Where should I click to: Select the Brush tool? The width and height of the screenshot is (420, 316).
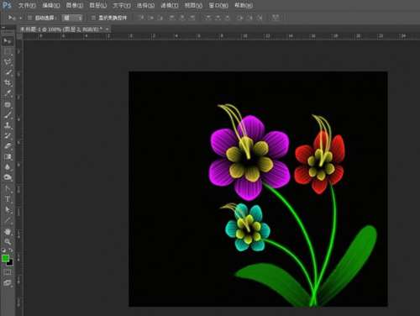coord(8,115)
